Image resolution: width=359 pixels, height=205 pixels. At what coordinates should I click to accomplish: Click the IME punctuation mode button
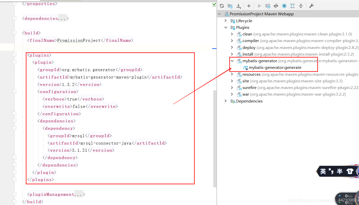[x=331, y=172]
